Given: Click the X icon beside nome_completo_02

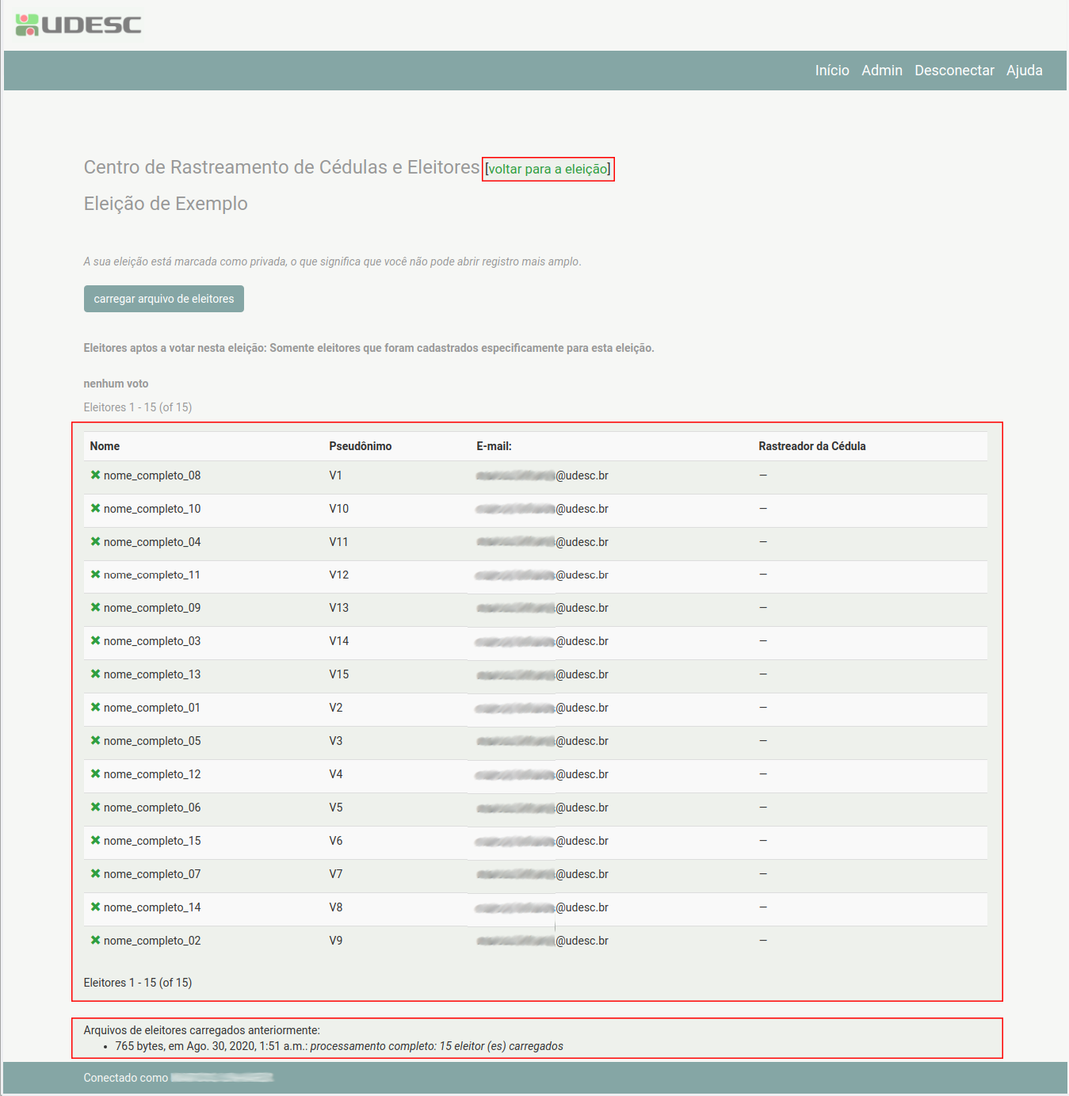Looking at the screenshot, I should point(95,941).
